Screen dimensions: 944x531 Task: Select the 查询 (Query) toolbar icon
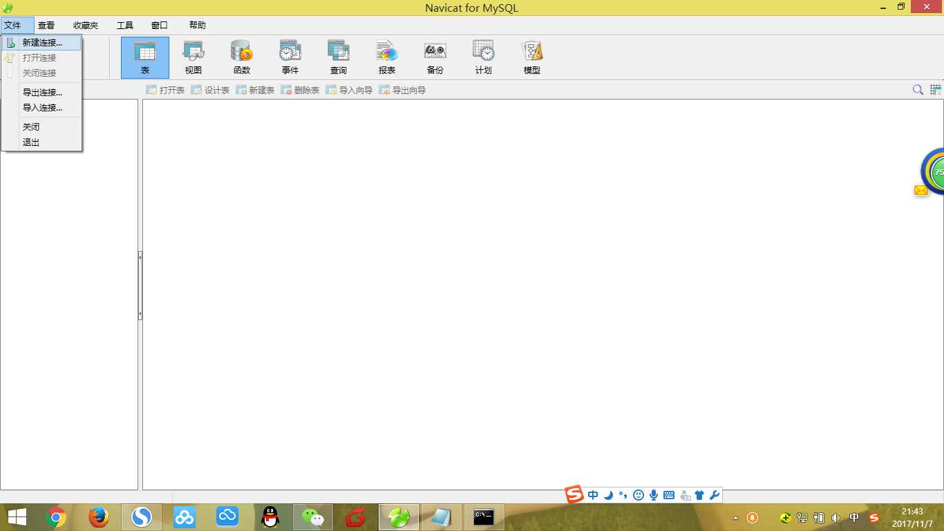(x=339, y=57)
